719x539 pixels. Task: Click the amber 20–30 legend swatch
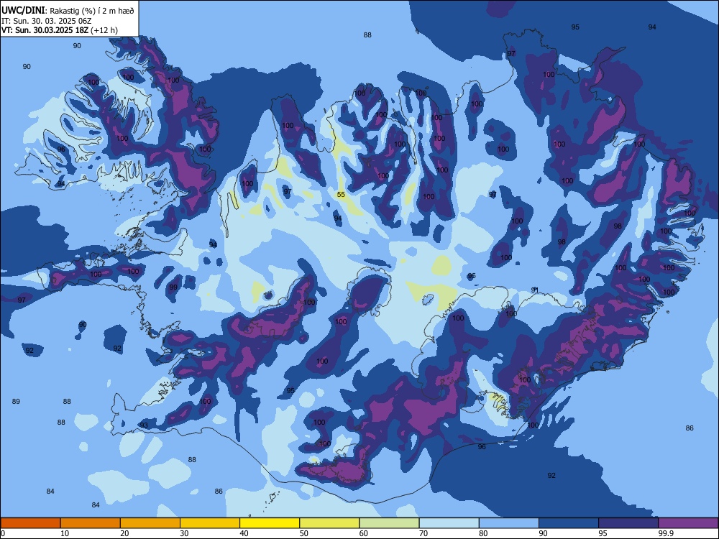point(150,523)
